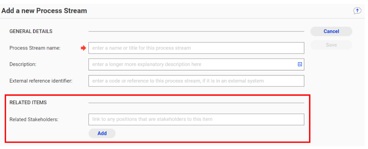Open the Description field expand editor icon
Viewport: 368px width, 149px height.
click(300, 64)
